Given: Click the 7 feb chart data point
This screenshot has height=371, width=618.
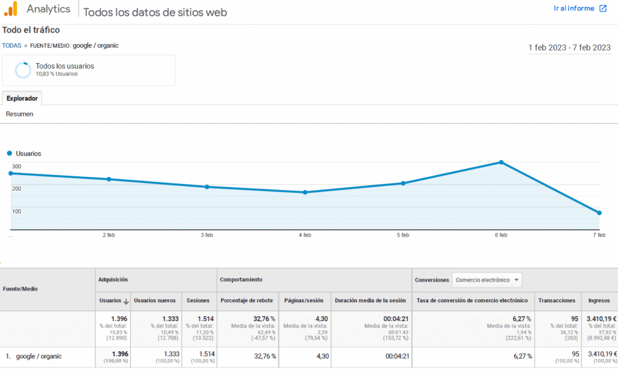Looking at the screenshot, I should pyautogui.click(x=599, y=213).
